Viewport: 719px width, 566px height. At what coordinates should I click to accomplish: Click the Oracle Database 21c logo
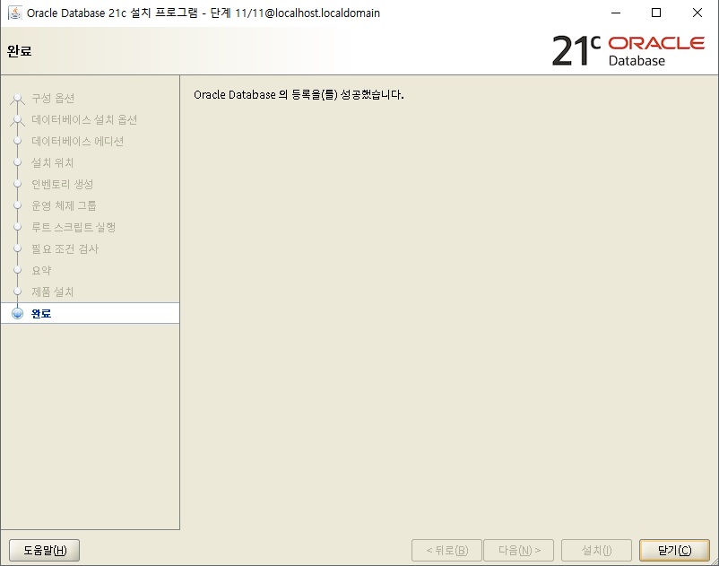pyautogui.click(x=628, y=50)
